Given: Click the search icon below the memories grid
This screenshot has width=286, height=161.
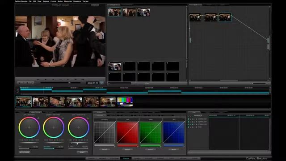Looking at the screenshot, I should click(109, 84).
